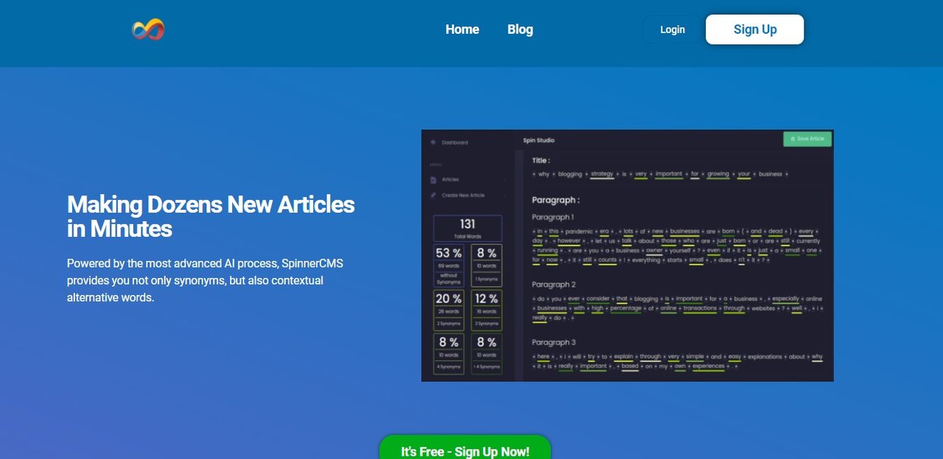The width and height of the screenshot is (943, 459).
Task: Click the paragraph starting "Powered by the most advanced"
Action: (206, 280)
